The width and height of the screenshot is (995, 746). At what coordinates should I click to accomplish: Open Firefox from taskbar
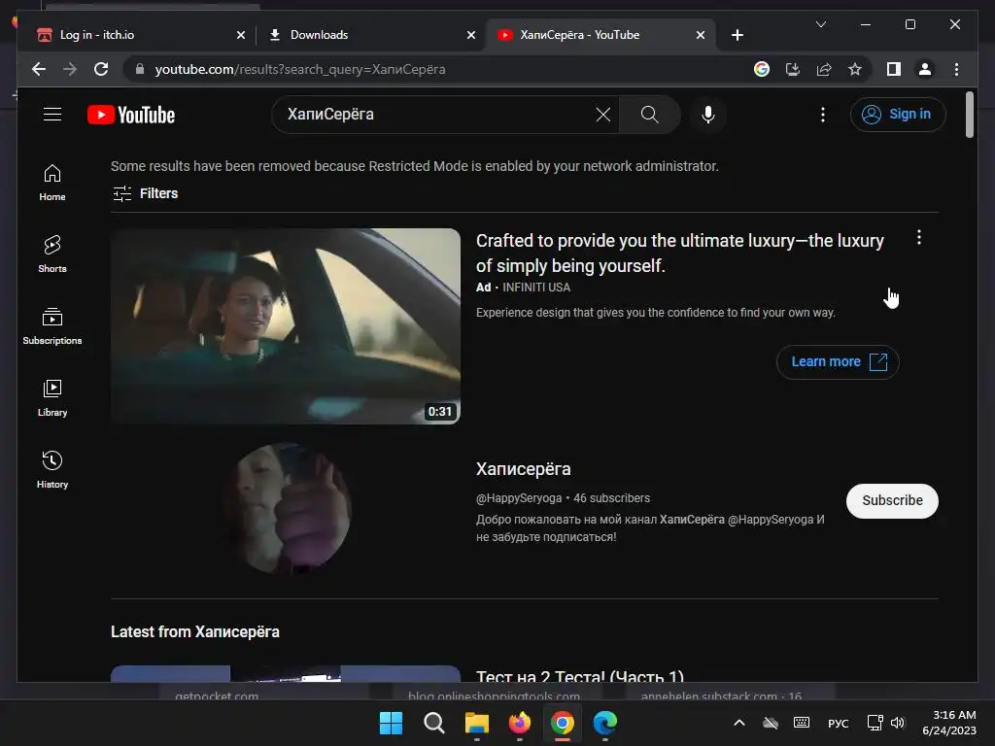(x=520, y=723)
